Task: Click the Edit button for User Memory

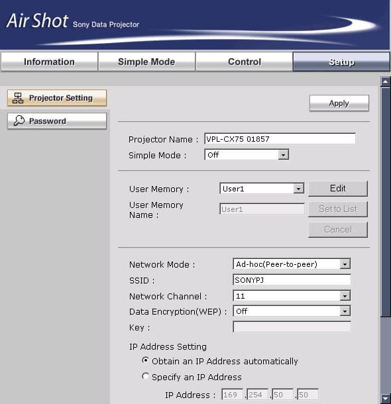Action: pos(337,188)
